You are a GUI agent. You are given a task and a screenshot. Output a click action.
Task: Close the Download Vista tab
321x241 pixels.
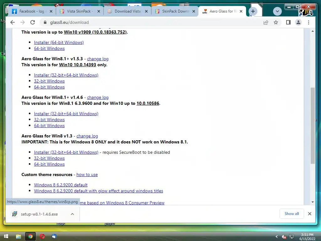pos(146,12)
